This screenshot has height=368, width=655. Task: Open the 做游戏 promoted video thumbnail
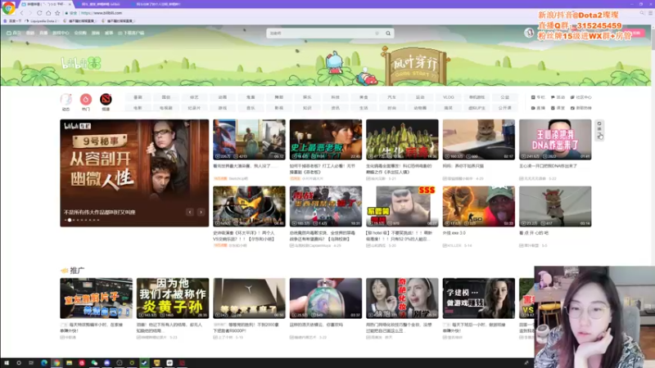pyautogui.click(x=479, y=298)
